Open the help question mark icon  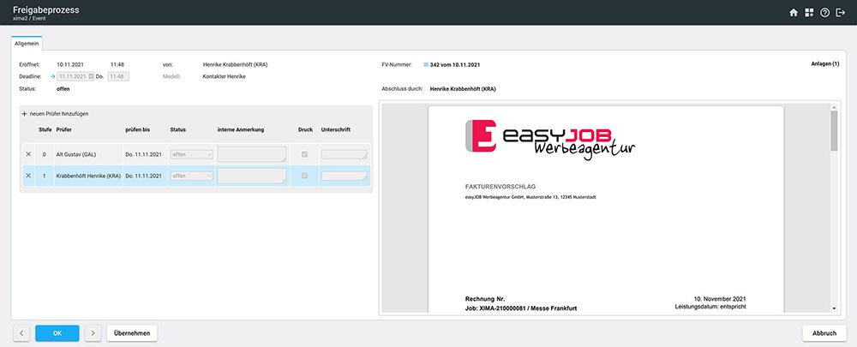[824, 13]
